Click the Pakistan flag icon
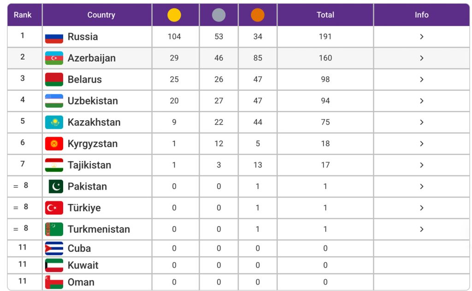 click(x=56, y=186)
